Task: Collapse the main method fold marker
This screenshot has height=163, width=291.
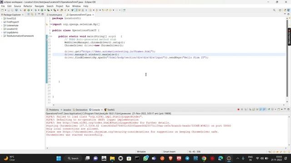Action: (x=51, y=36)
